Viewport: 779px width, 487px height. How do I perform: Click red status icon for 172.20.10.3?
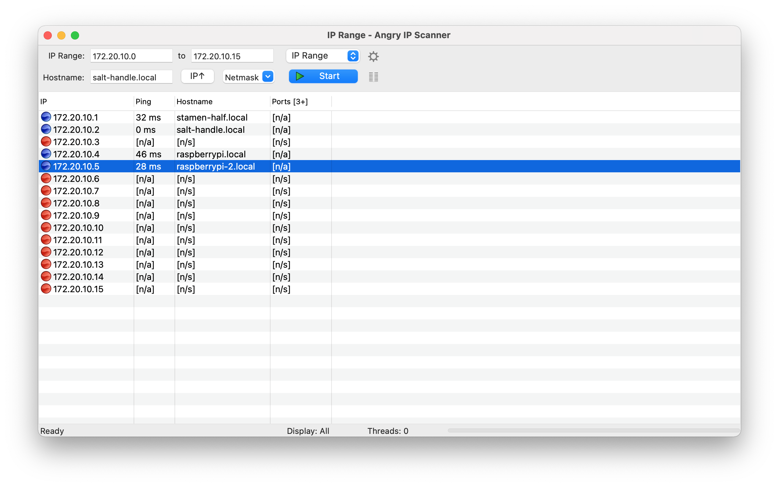click(46, 142)
